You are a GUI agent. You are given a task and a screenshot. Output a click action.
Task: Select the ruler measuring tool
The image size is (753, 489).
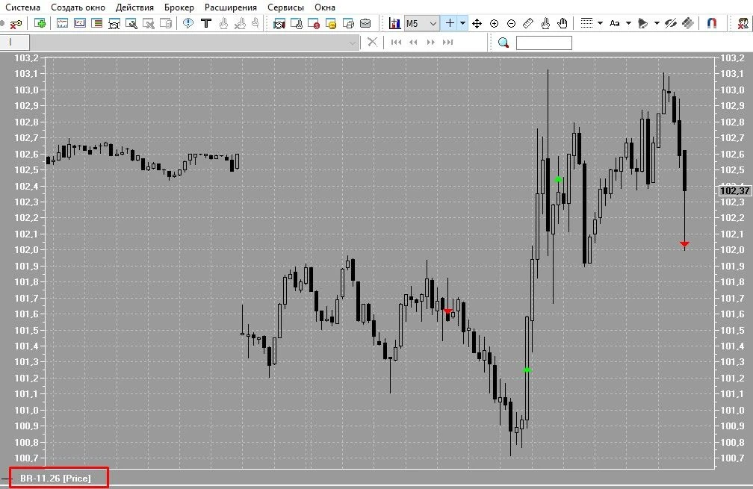[528, 23]
